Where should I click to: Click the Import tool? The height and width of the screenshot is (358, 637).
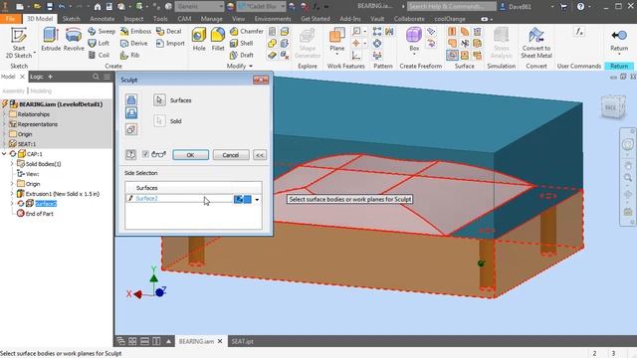170,43
